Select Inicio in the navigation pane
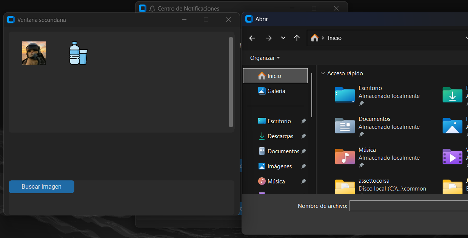 [x=275, y=76]
